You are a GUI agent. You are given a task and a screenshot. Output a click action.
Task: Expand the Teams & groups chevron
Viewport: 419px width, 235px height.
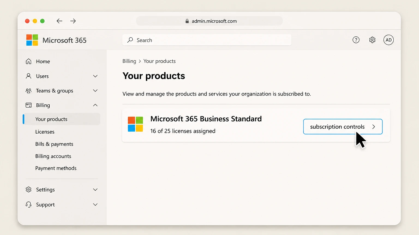click(95, 91)
